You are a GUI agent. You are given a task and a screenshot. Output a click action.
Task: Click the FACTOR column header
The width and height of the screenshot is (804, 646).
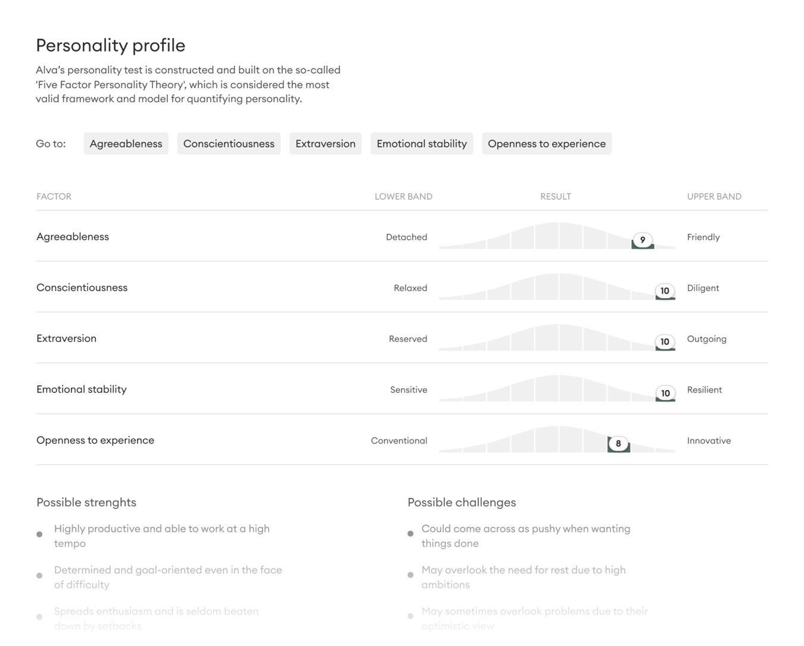[54, 196]
